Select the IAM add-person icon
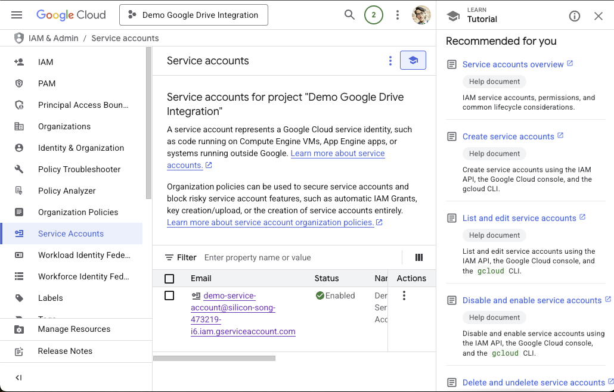 [x=19, y=62]
